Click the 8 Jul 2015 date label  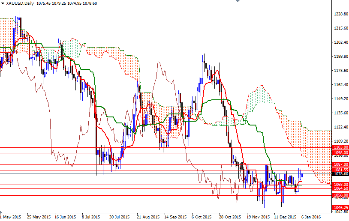coord(91,217)
